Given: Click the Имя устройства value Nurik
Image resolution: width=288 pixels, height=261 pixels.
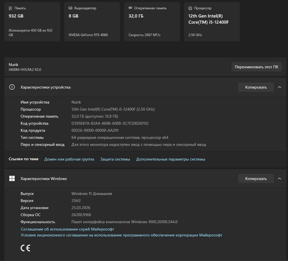Looking at the screenshot, I should pyautogui.click(x=76, y=102).
